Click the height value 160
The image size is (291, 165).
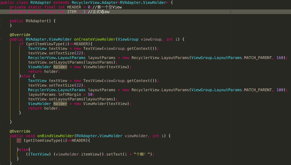(x=280, y=58)
